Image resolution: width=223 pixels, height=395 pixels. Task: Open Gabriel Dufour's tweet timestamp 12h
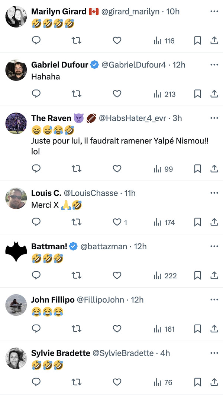click(x=179, y=65)
